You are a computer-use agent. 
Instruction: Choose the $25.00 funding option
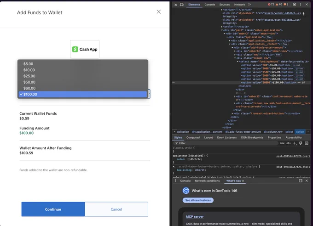click(x=83, y=76)
